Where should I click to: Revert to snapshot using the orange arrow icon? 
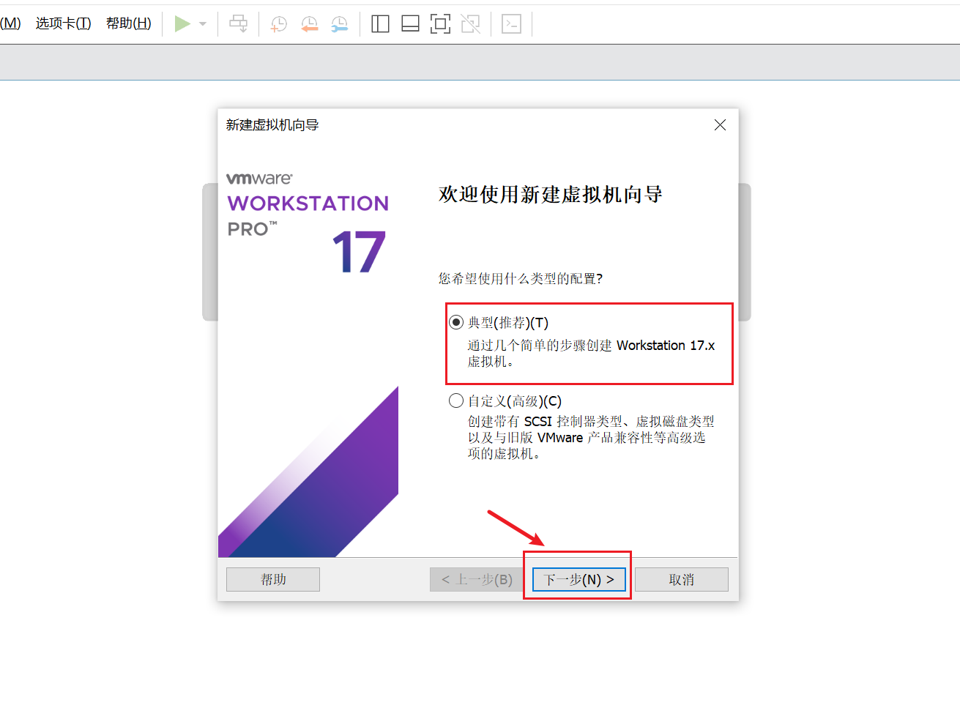click(x=310, y=24)
